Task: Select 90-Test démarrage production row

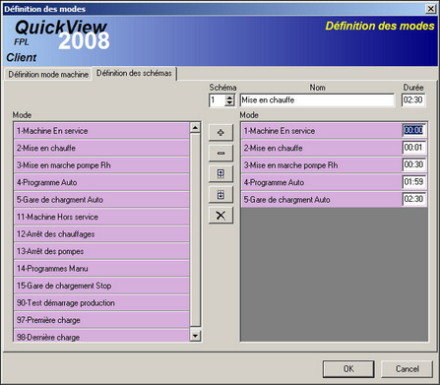Action: click(x=101, y=303)
